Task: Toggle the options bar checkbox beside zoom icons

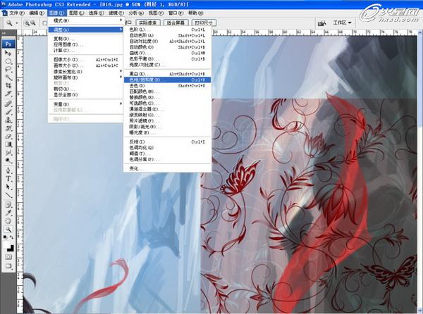Action: (45, 23)
